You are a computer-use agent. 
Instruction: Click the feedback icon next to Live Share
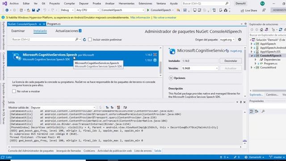coord(264,10)
